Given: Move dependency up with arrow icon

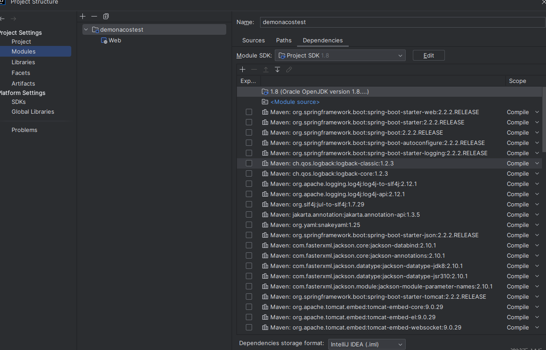Looking at the screenshot, I should tap(266, 70).
